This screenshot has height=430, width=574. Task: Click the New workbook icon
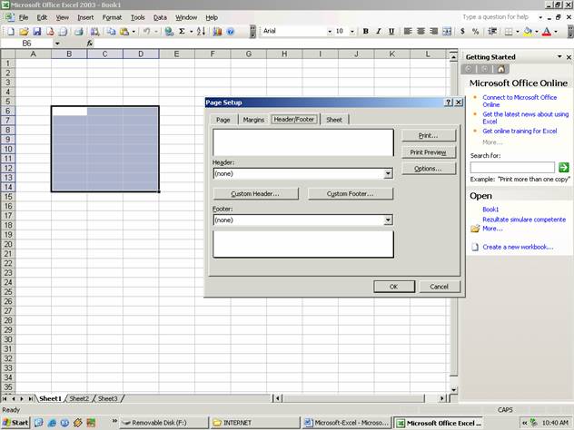[x=11, y=32]
